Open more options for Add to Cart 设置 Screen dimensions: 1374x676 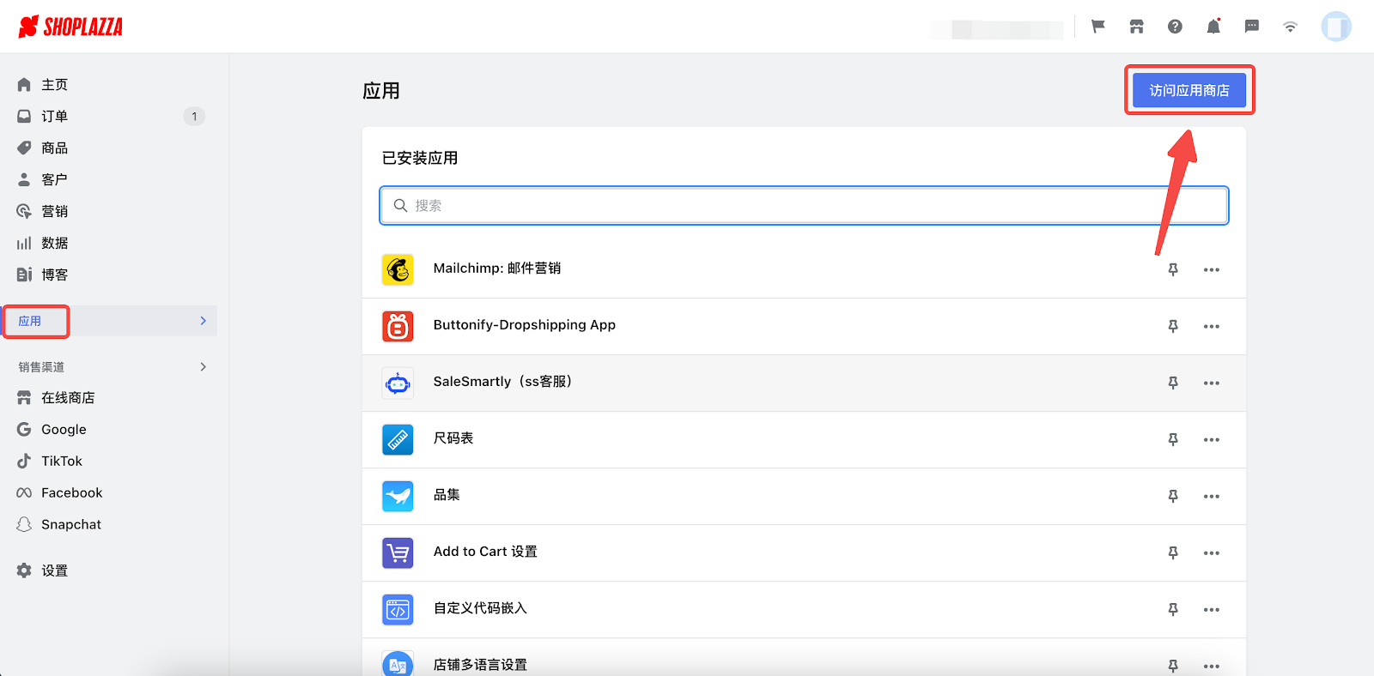pos(1212,552)
